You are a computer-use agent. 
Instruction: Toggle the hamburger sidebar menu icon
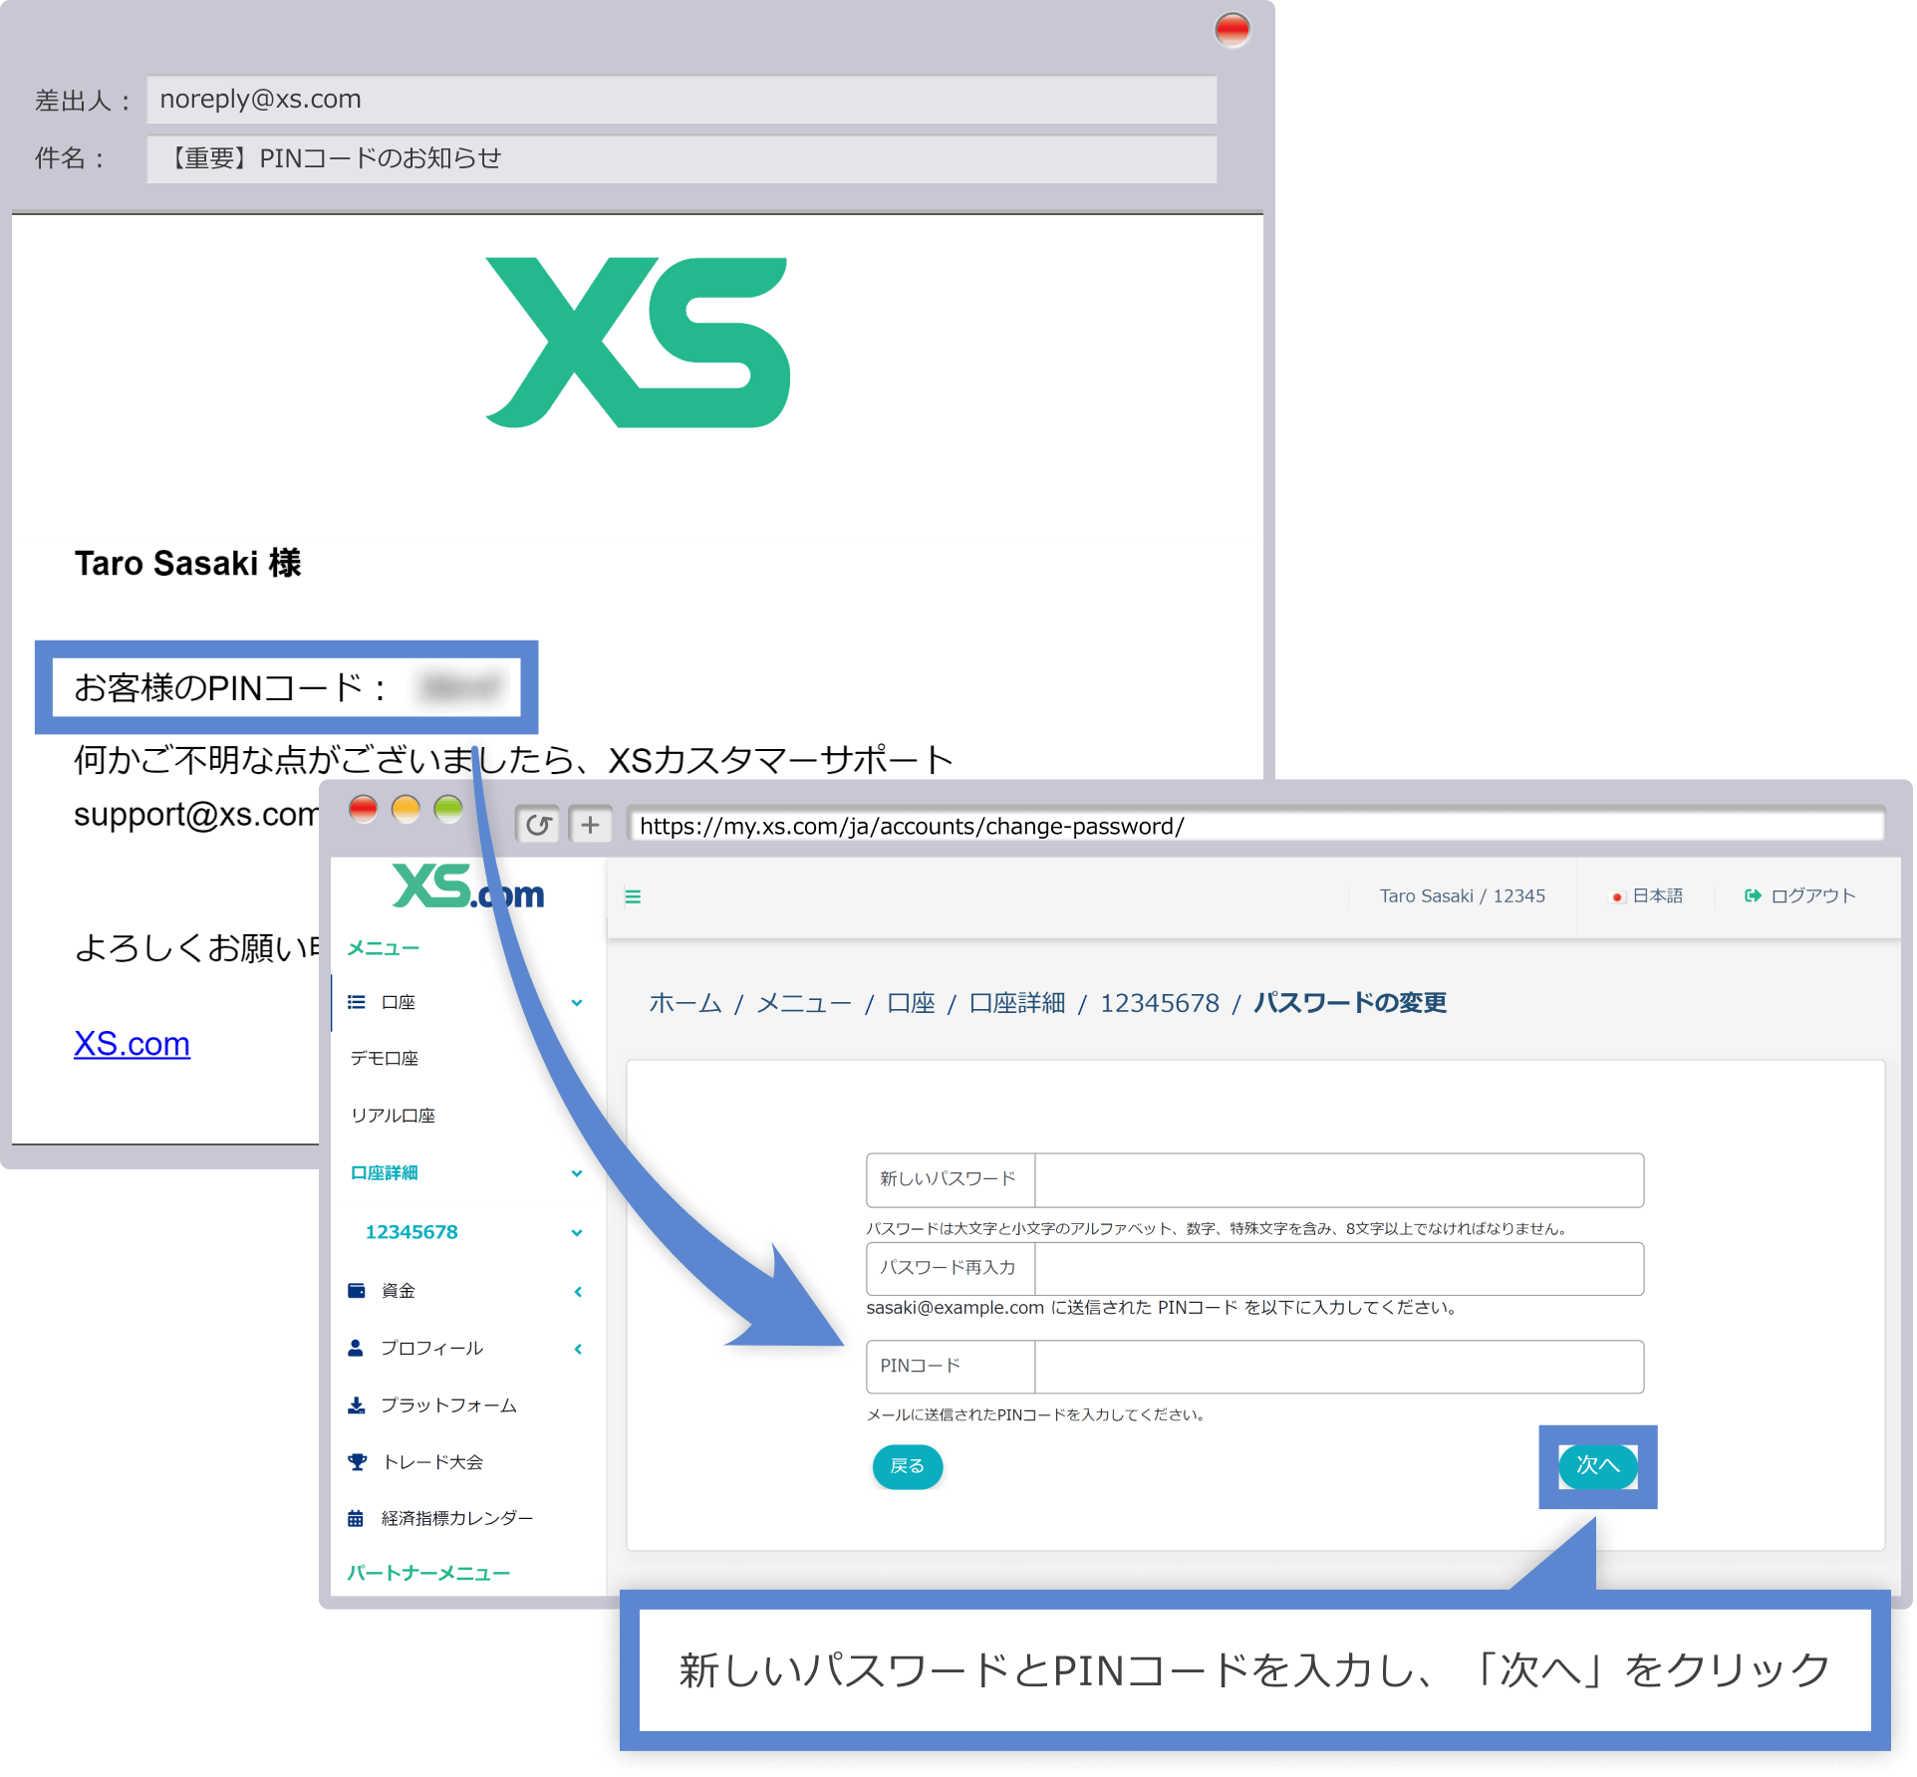coord(633,896)
